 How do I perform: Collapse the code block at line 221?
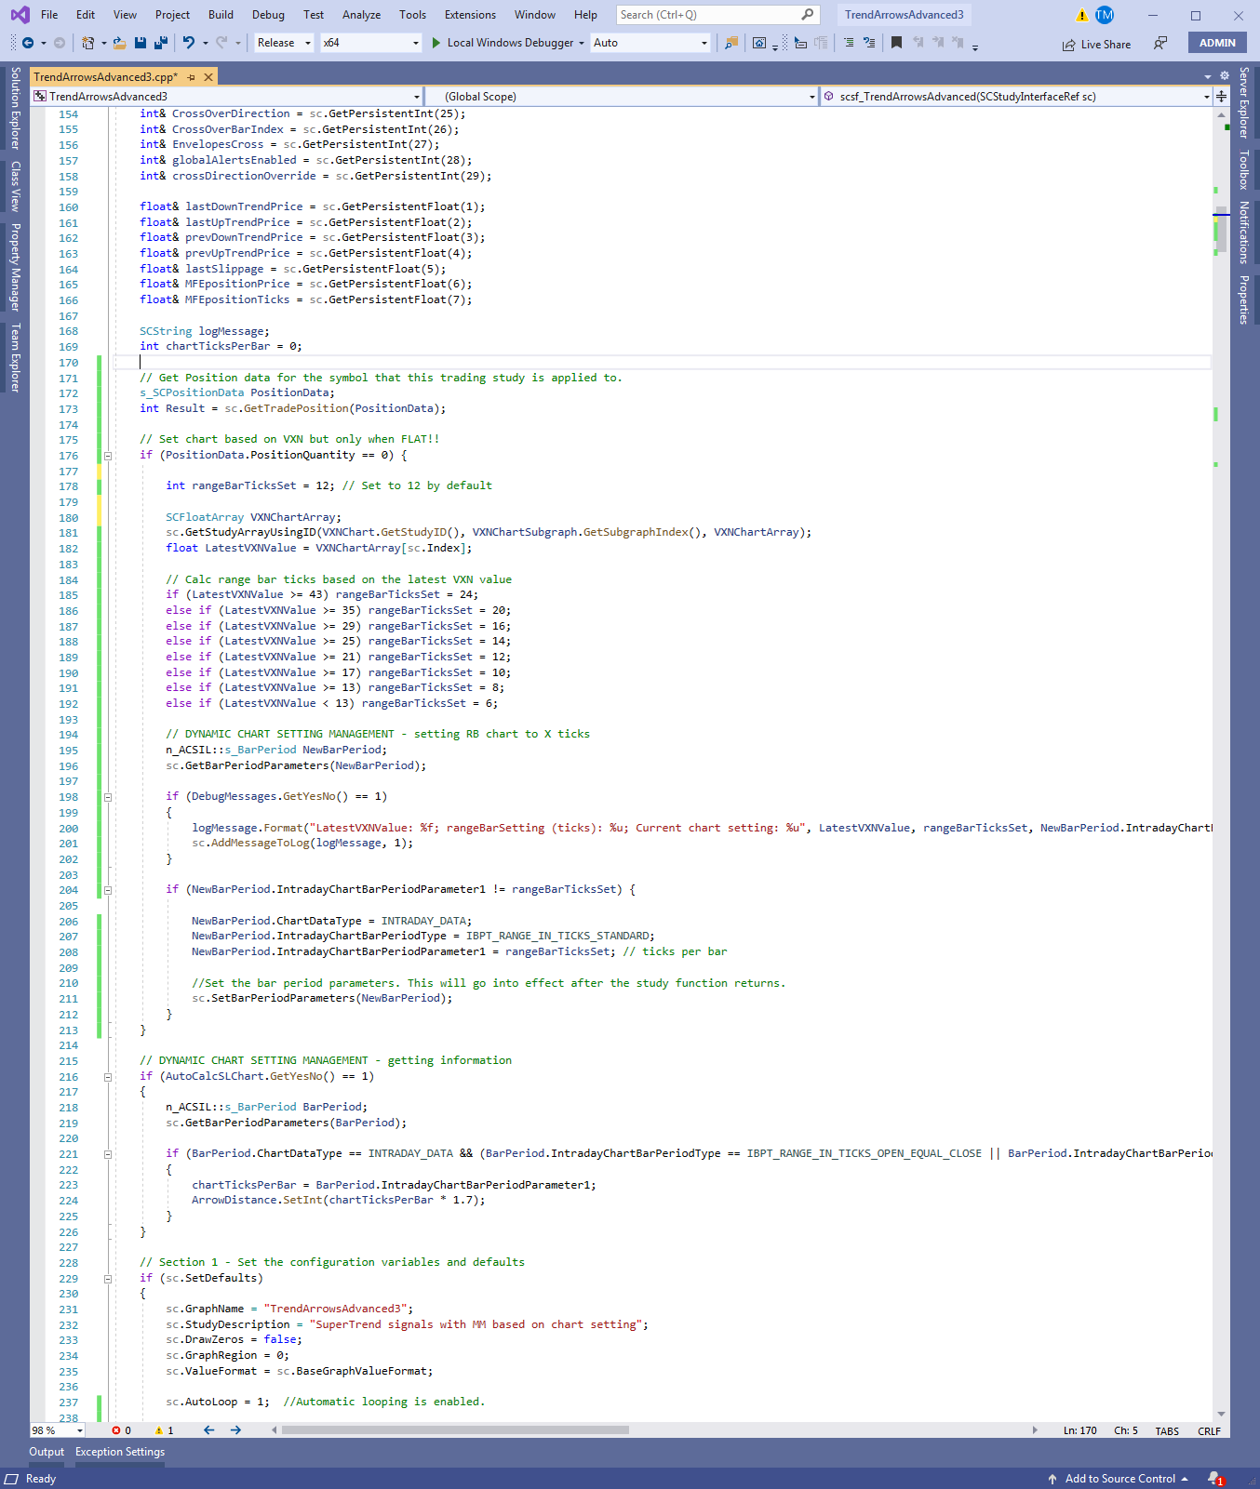point(108,1154)
